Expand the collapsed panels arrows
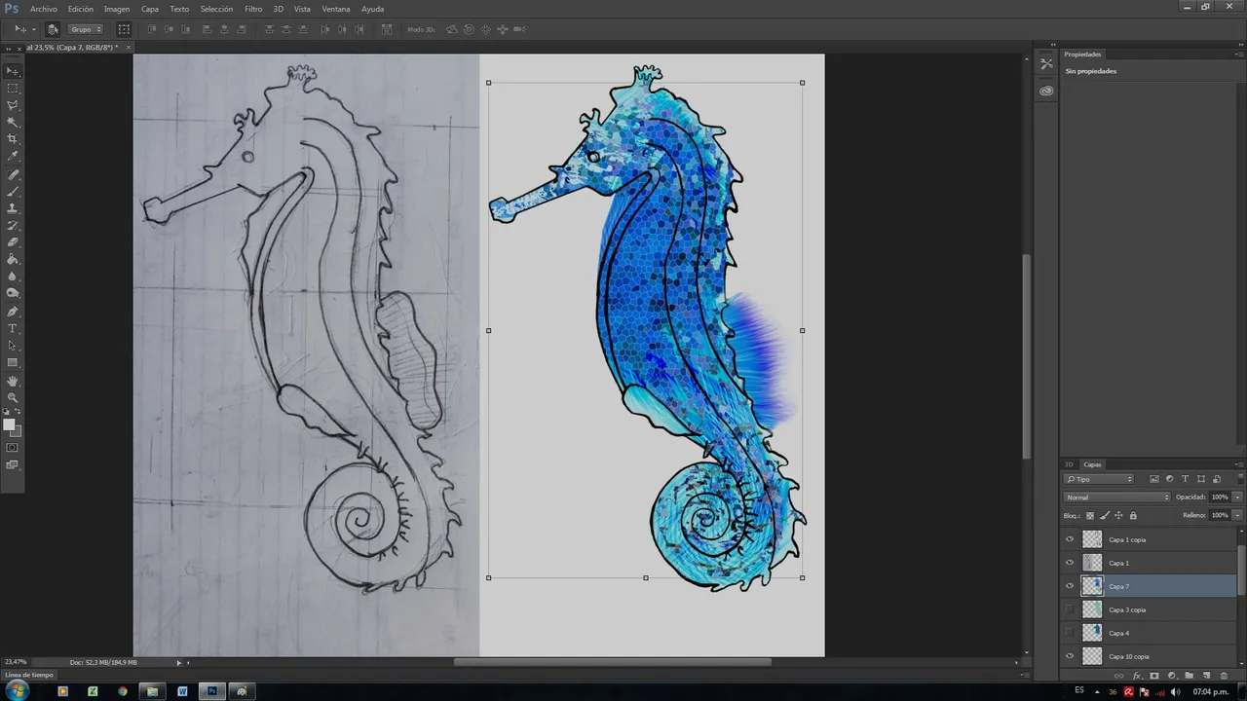1247x701 pixels. pos(1052,45)
